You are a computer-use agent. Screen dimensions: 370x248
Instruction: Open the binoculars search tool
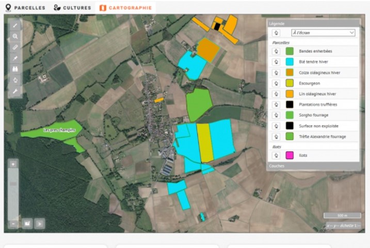point(15,69)
